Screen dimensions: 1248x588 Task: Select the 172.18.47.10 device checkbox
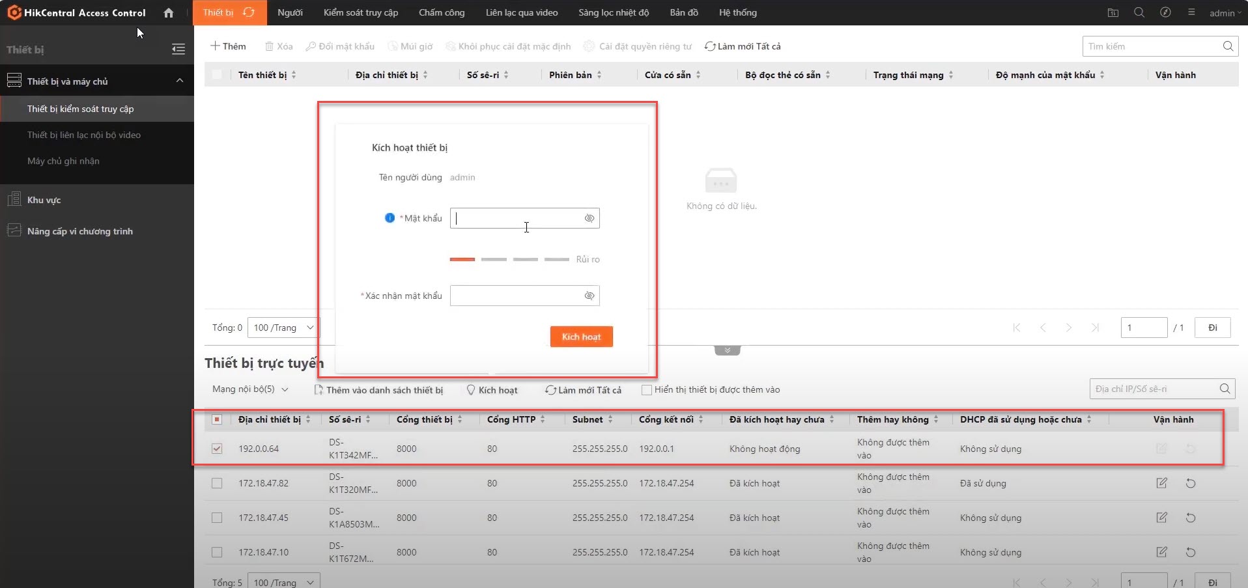pyautogui.click(x=217, y=552)
